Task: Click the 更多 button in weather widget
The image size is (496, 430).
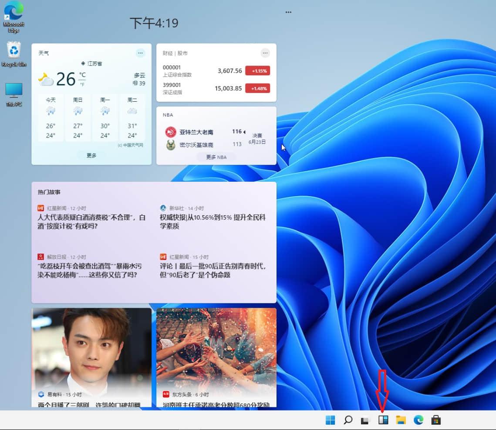Action: [x=91, y=155]
